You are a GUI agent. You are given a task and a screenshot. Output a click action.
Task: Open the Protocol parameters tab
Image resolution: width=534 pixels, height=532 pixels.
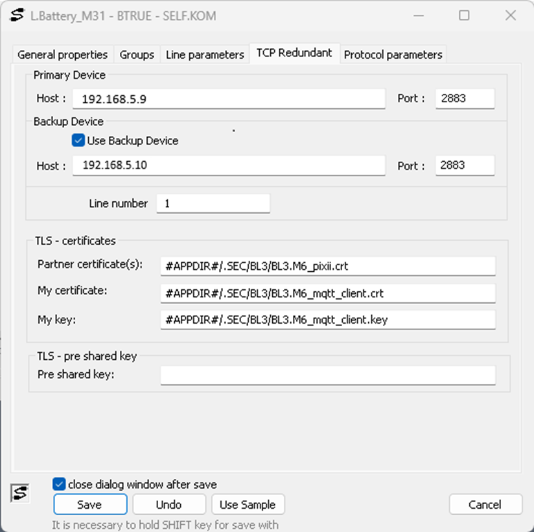point(393,54)
